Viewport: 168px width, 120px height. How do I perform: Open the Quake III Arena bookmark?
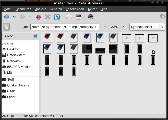(20, 85)
